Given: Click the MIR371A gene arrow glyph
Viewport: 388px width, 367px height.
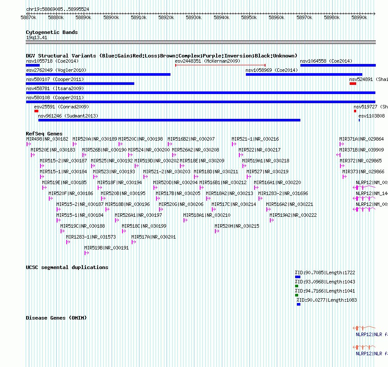Looking at the screenshot, I should [x=342, y=144].
